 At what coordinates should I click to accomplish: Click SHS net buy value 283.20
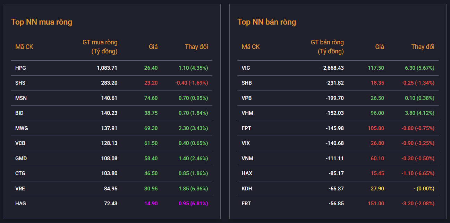click(109, 83)
